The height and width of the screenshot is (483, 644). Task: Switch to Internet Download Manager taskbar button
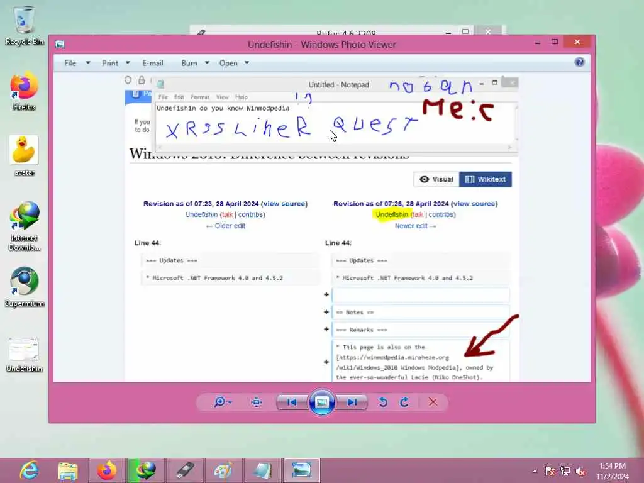click(x=146, y=470)
